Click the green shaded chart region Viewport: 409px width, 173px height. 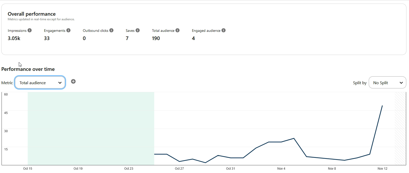[91, 128]
